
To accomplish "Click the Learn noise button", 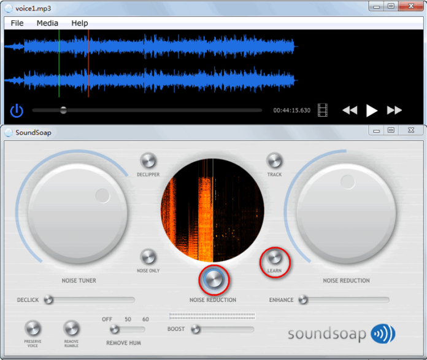I will click(x=274, y=257).
